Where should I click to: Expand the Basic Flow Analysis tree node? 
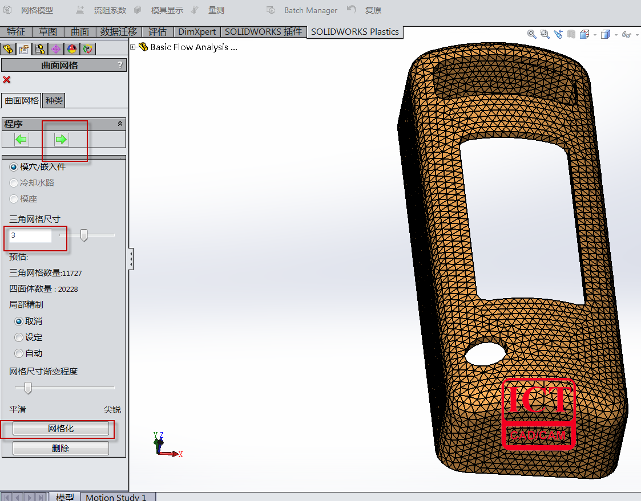tap(133, 47)
